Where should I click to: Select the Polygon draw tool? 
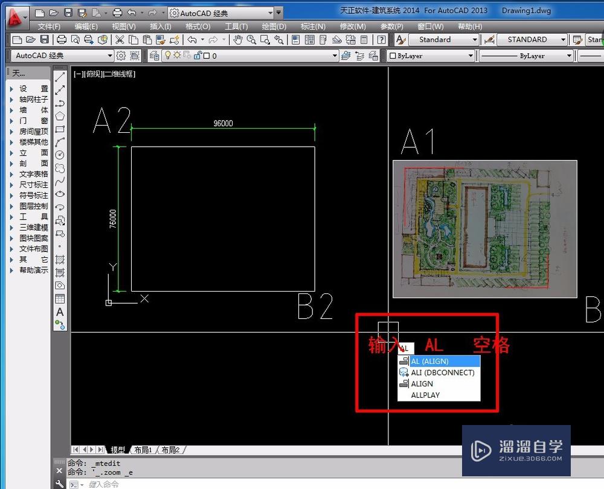click(x=60, y=116)
